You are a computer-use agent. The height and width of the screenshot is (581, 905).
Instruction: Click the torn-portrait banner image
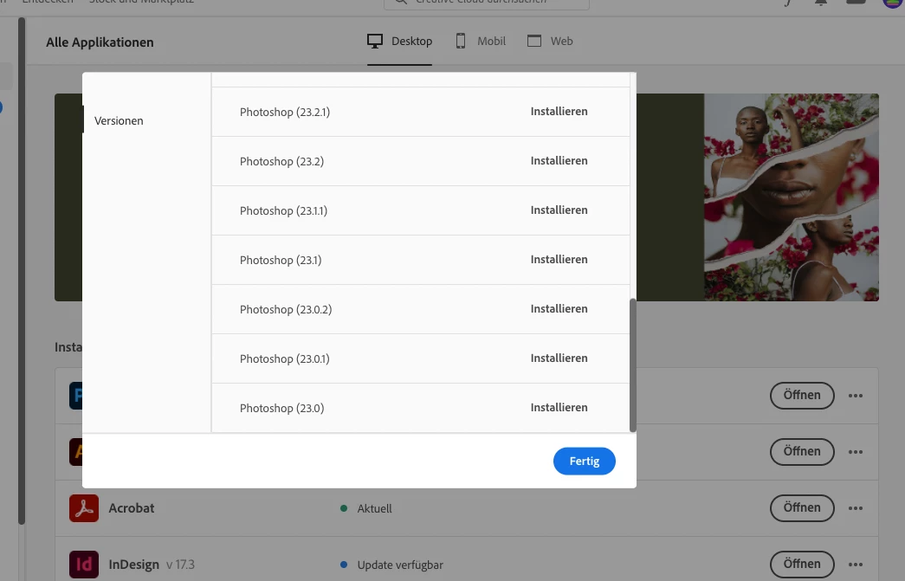(x=792, y=197)
